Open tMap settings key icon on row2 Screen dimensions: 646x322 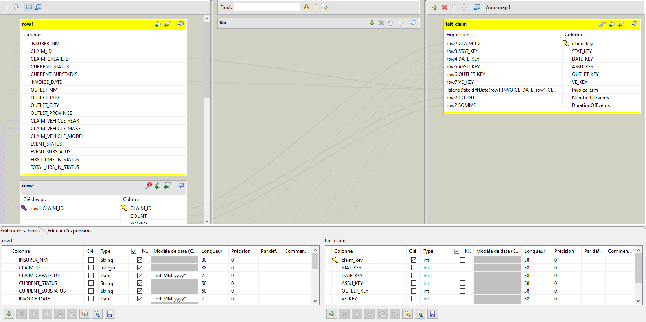coord(149,186)
